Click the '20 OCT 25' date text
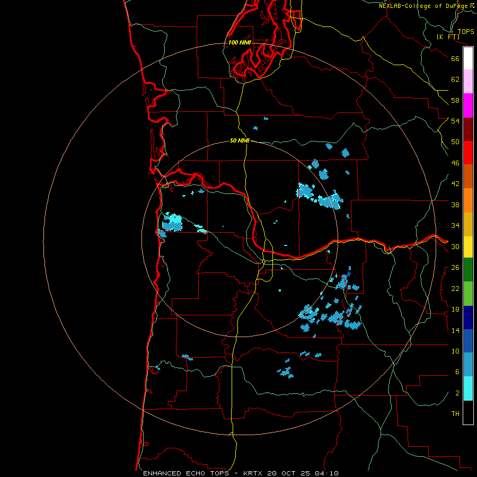477x477 pixels. pyautogui.click(x=289, y=473)
